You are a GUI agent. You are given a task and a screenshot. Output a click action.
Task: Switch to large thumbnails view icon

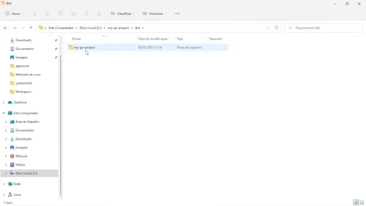[362, 203]
